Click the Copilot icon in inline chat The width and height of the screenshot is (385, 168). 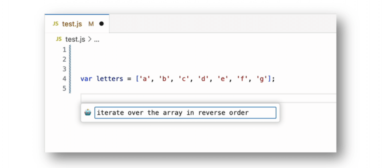(x=88, y=113)
